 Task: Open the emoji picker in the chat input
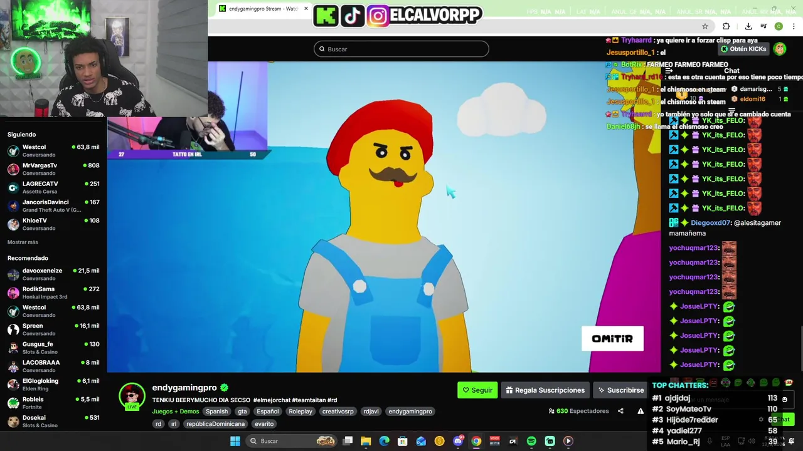[784, 400]
